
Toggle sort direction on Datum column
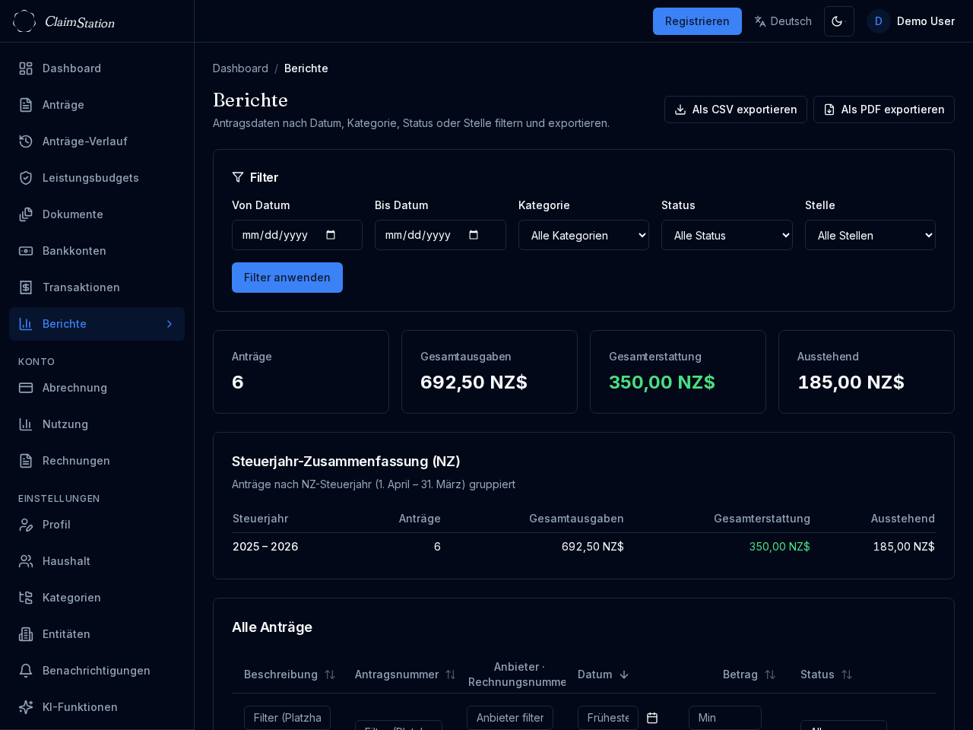coord(624,674)
